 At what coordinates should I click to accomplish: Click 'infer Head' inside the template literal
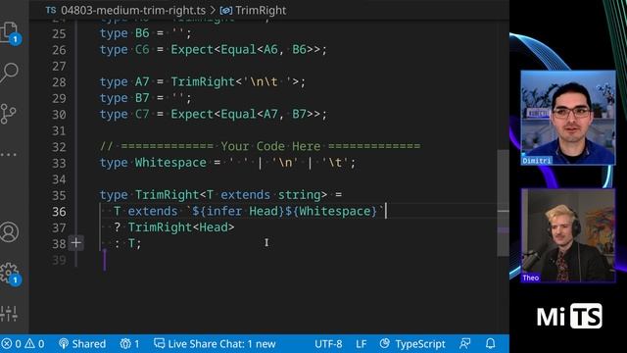242,211
